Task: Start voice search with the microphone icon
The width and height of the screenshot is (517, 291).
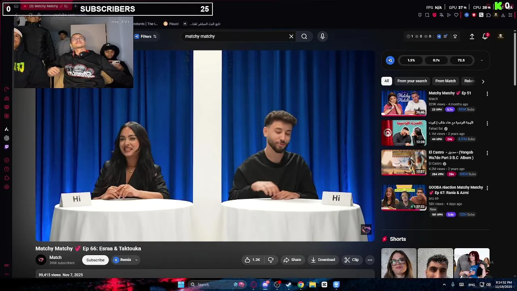Action: click(x=322, y=36)
